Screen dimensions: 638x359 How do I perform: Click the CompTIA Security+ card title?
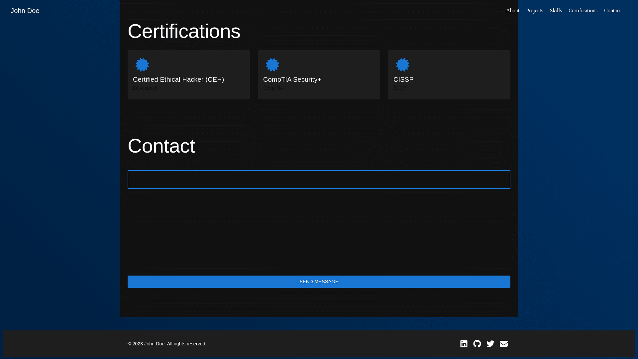(292, 79)
